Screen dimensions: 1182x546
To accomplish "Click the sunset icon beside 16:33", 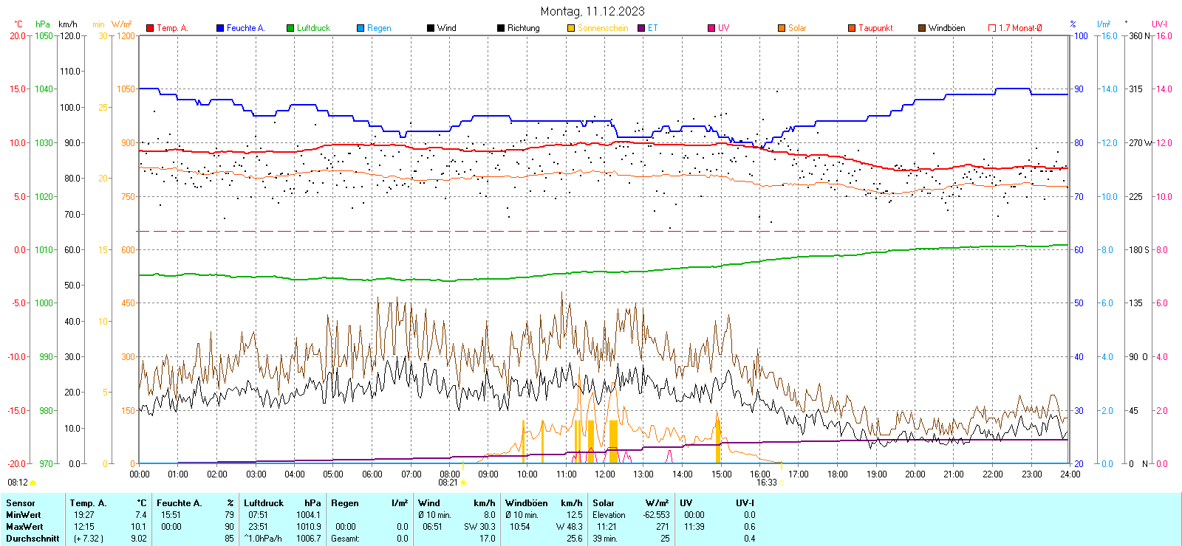I will [782, 483].
